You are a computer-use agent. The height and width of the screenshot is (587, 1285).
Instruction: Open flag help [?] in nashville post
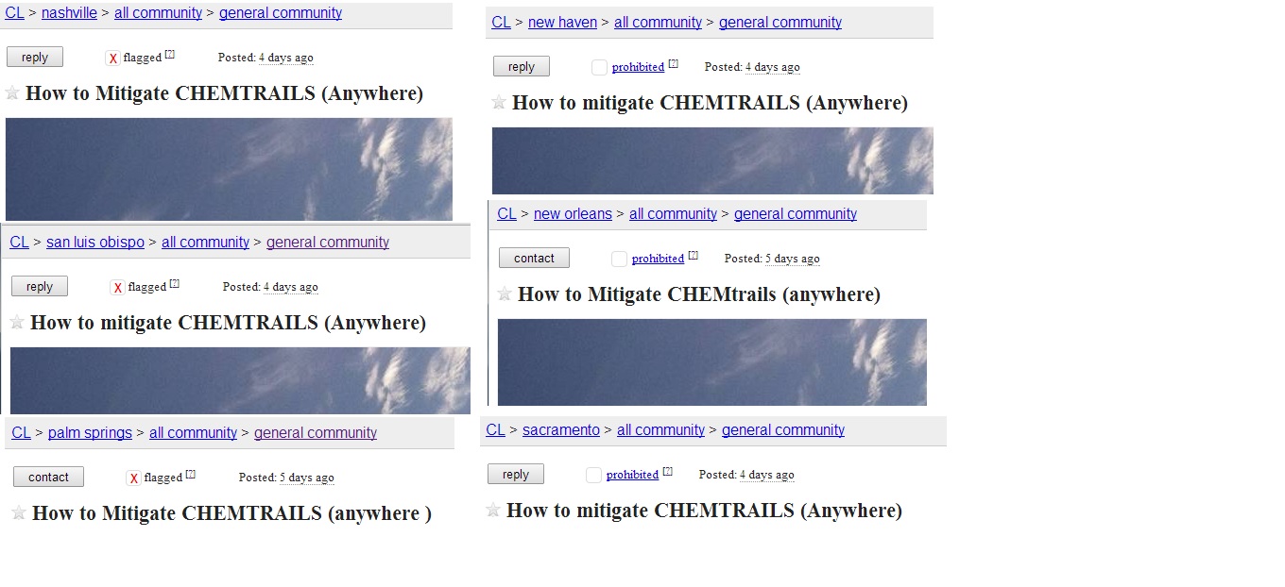tap(170, 55)
